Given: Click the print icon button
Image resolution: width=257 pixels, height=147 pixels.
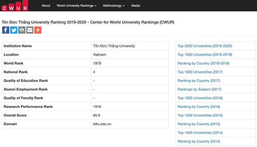Looking at the screenshot, I should pos(22,30).
